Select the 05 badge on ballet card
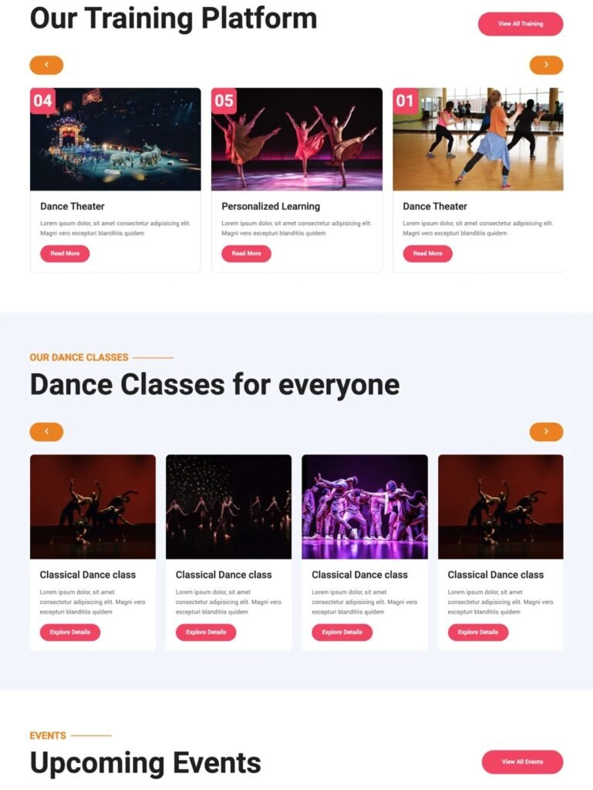This screenshot has height=790, width=593. tap(224, 101)
